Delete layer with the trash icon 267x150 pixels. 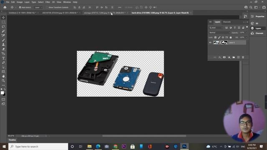click(x=243, y=57)
